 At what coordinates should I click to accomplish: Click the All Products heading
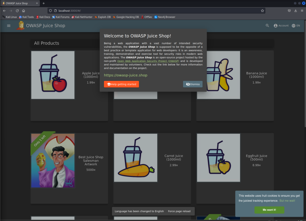tap(46, 43)
